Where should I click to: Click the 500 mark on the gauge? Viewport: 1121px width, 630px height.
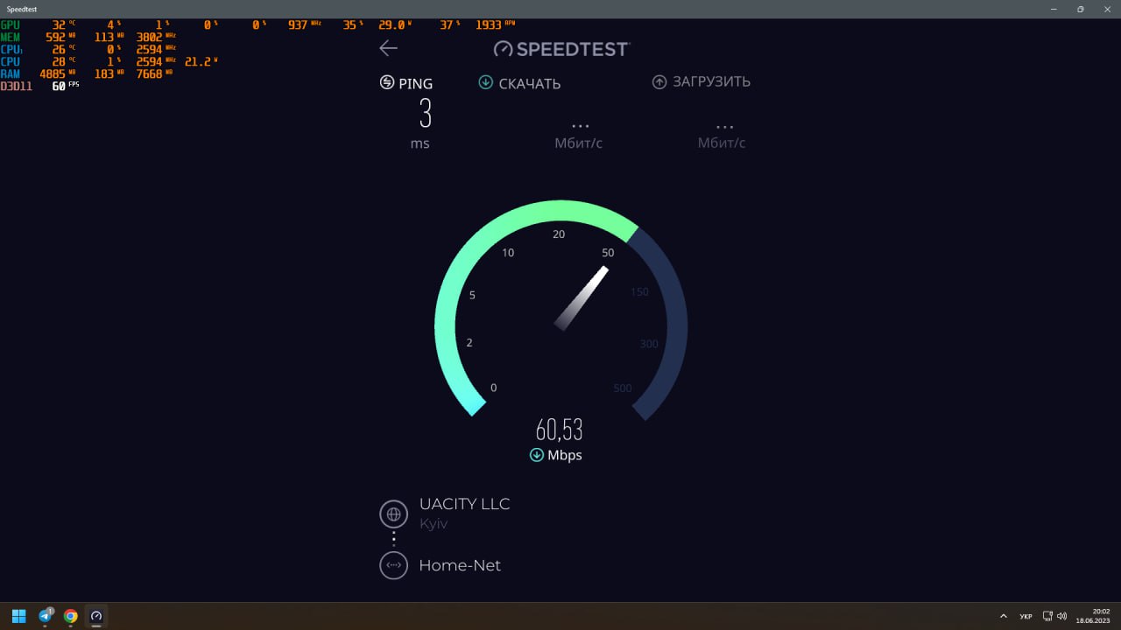[623, 388]
